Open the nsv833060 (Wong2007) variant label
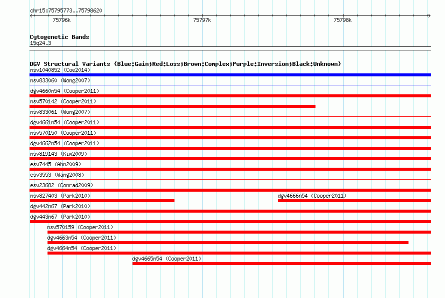Viewport: 445px width, 298px height. pyautogui.click(x=60, y=80)
